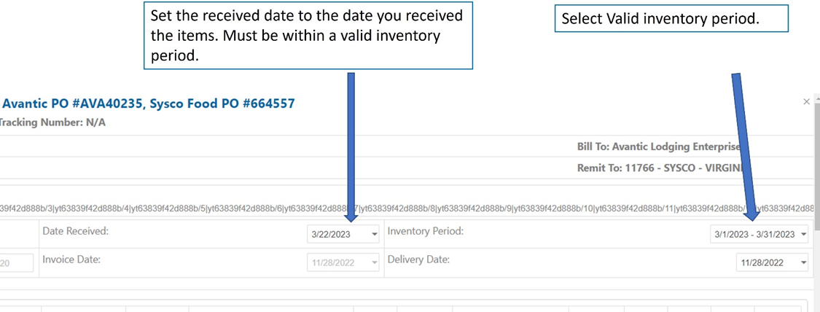
Task: Open the Delivery Date dropdown arrow
Action: 803,263
